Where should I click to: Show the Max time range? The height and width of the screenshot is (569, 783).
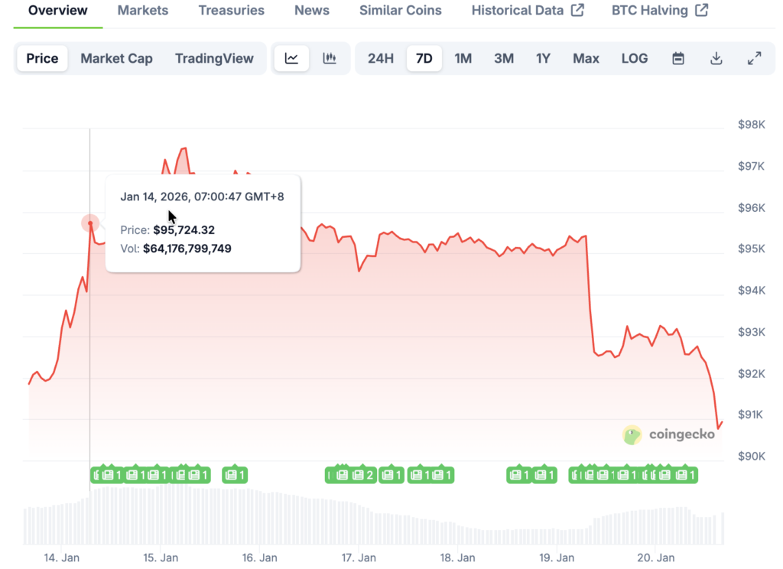586,59
